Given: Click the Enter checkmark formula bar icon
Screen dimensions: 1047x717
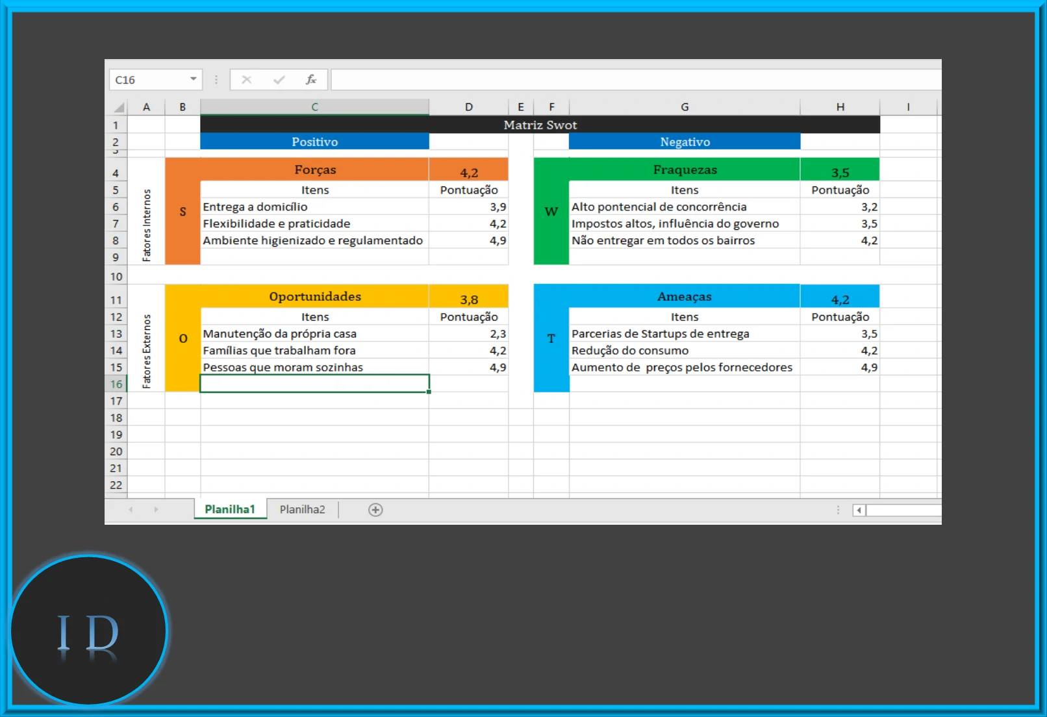Looking at the screenshot, I should click(279, 80).
